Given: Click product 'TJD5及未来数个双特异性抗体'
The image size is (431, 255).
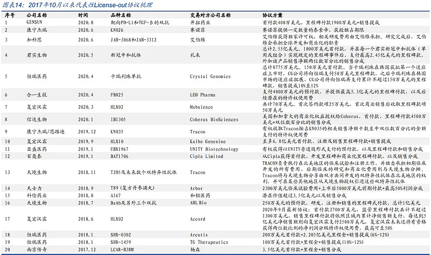Looking at the screenshot, I should click(143, 172).
